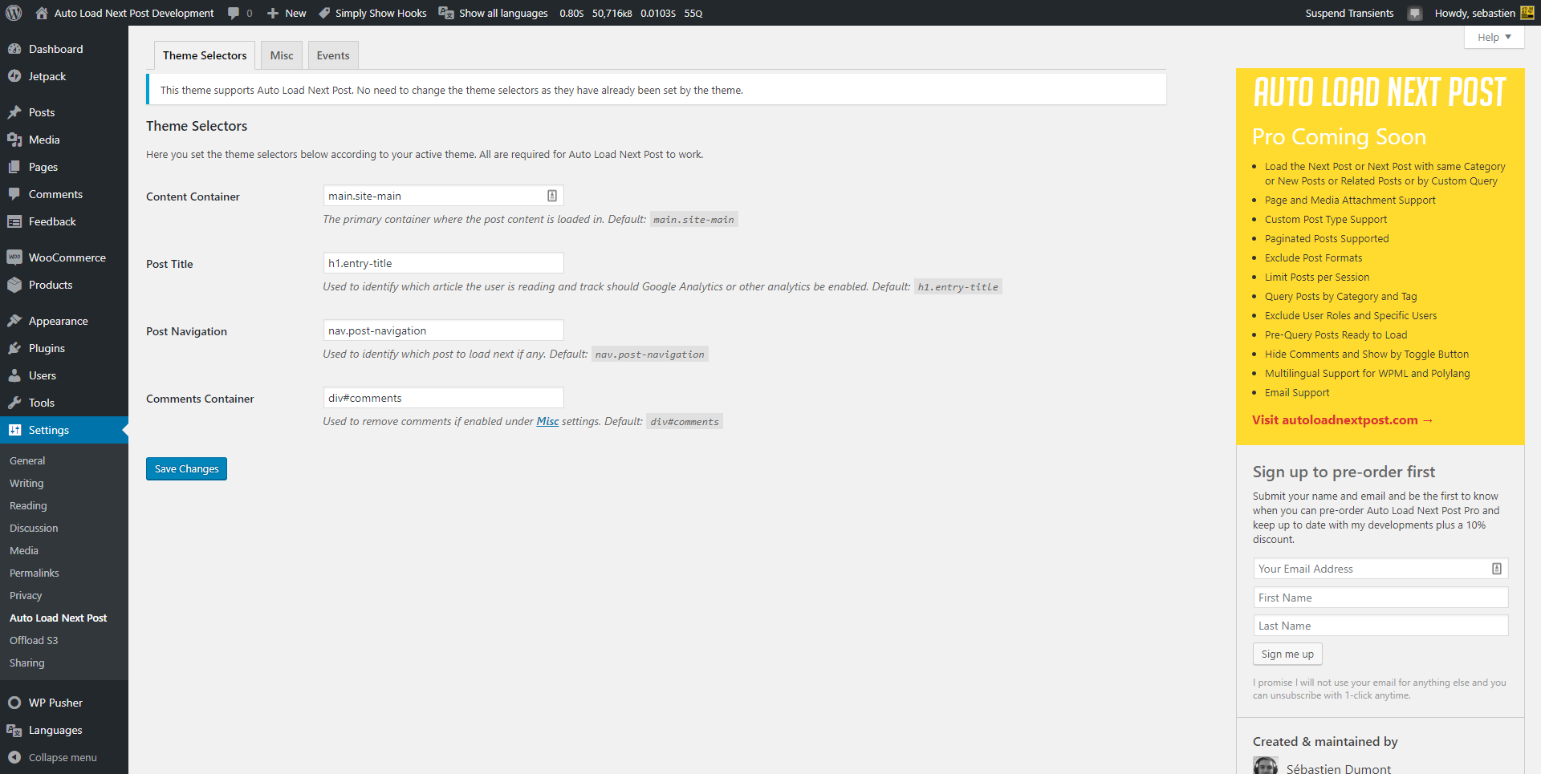Open Permalinks settings submenu
This screenshot has height=774, width=1541.
pos(35,573)
